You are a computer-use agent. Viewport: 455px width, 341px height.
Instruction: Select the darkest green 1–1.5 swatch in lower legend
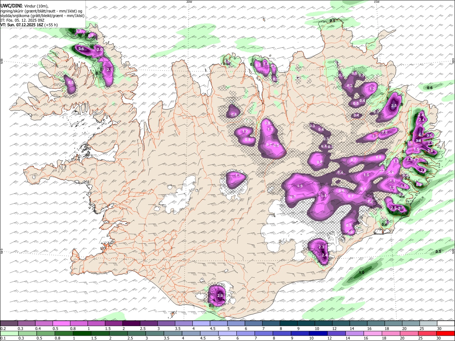pos(82,334)
